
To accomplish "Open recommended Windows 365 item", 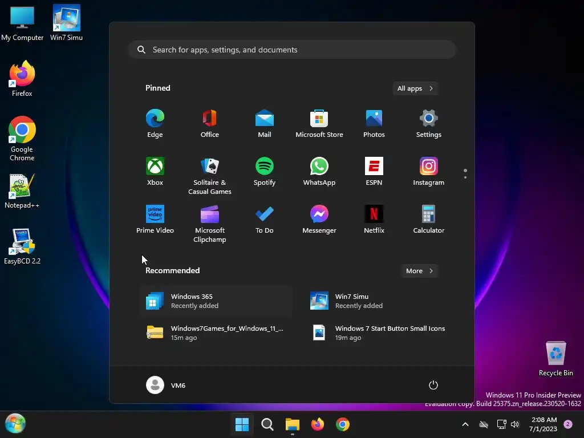I will (x=216, y=301).
